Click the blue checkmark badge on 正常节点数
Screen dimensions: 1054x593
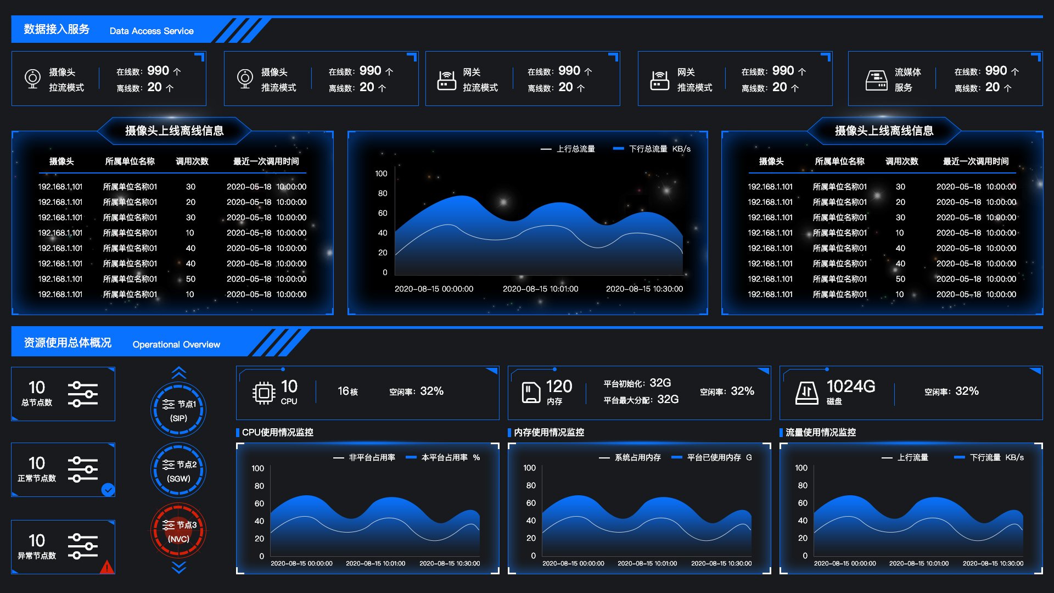tap(108, 489)
